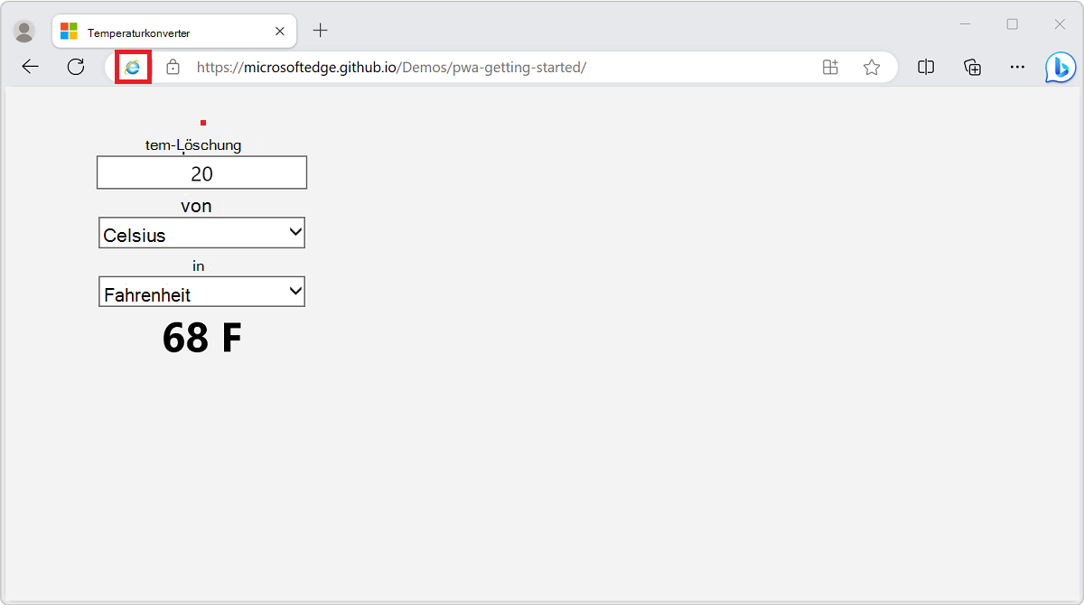This screenshot has width=1084, height=605.
Task: Click the red marker above tem-Löschung label
Action: point(202,123)
